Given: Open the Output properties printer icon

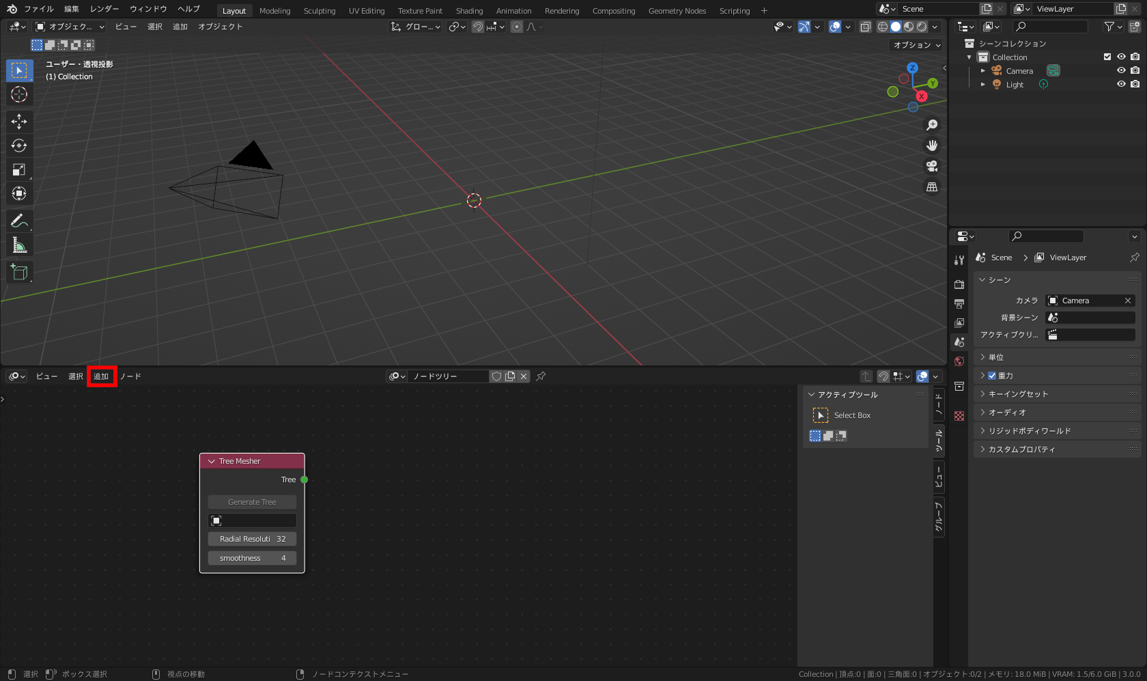Looking at the screenshot, I should click(959, 303).
